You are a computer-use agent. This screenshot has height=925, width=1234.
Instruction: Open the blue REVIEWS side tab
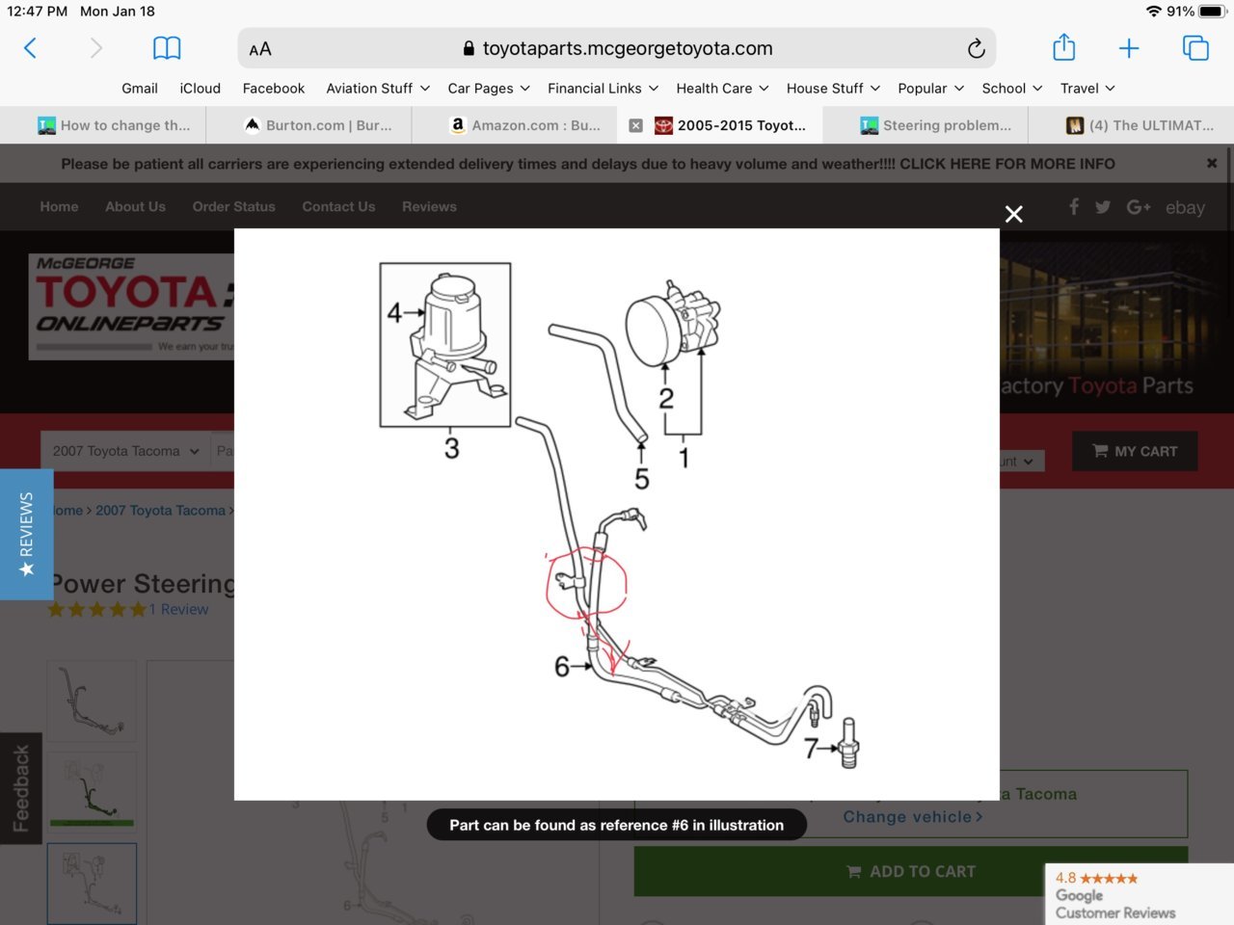coord(26,535)
